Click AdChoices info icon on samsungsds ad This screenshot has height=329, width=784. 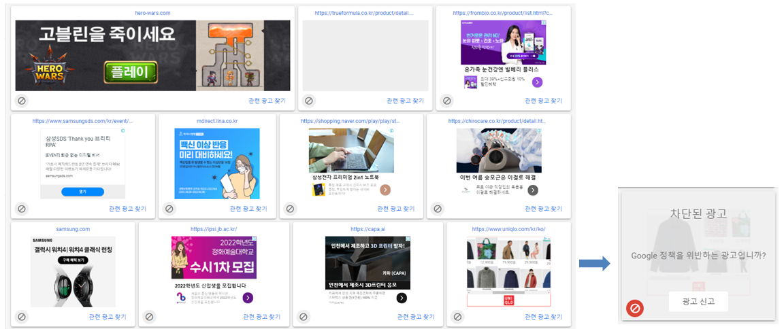tap(123, 131)
